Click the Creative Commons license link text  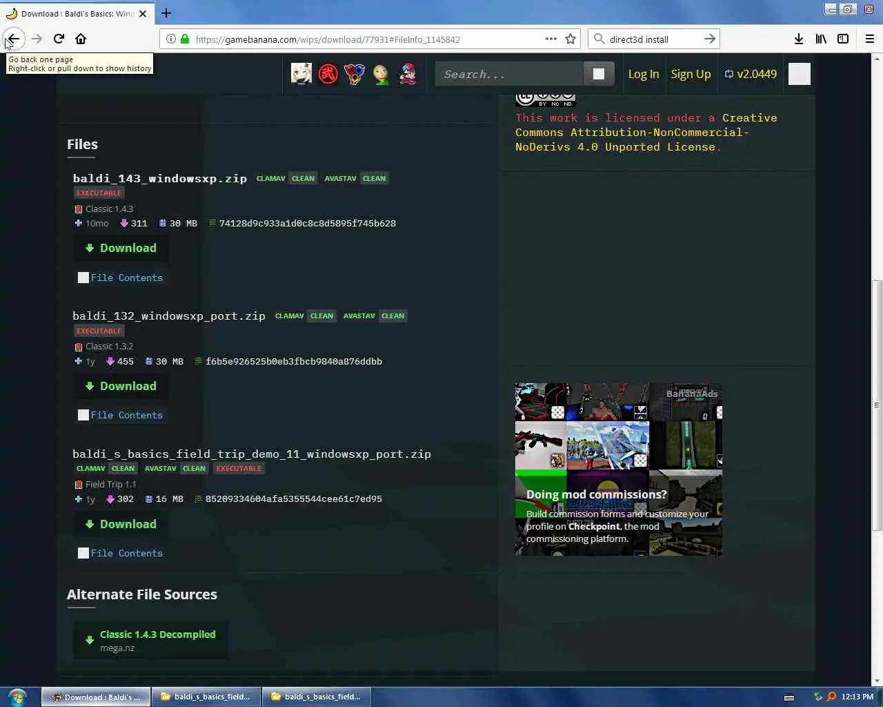(646, 133)
